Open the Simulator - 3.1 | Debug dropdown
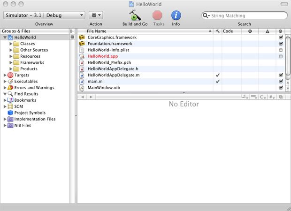The height and width of the screenshot is (211, 291). (44, 15)
